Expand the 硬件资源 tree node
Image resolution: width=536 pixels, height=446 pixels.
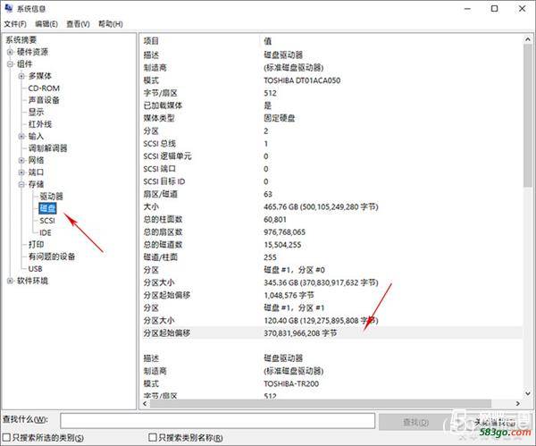pos(10,52)
